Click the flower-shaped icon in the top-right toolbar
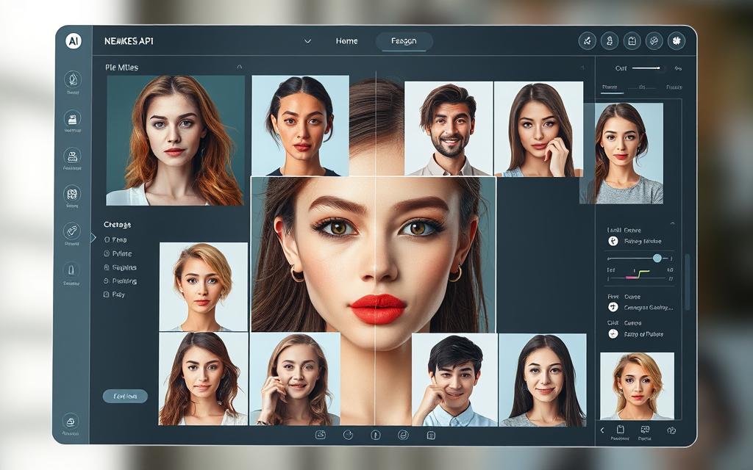Image resolution: width=753 pixels, height=470 pixels. pyautogui.click(x=675, y=41)
